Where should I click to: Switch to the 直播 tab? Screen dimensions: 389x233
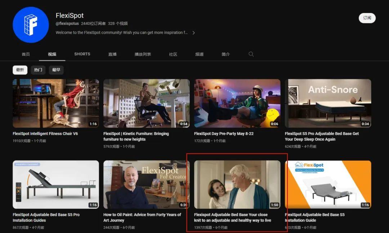pos(112,54)
